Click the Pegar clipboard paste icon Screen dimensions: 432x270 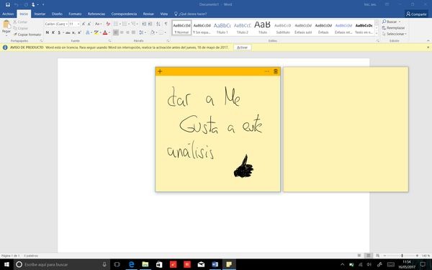tap(6, 24)
